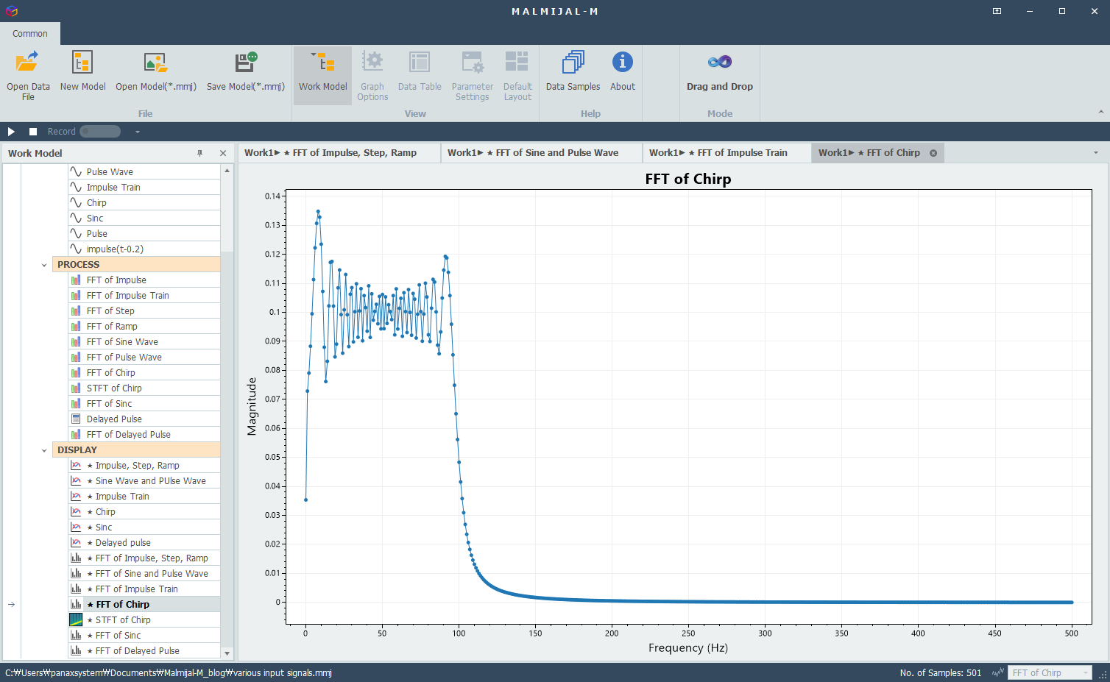
Task: Switch to FFT of Sine and Pulse Wave tab
Action: tap(542, 153)
